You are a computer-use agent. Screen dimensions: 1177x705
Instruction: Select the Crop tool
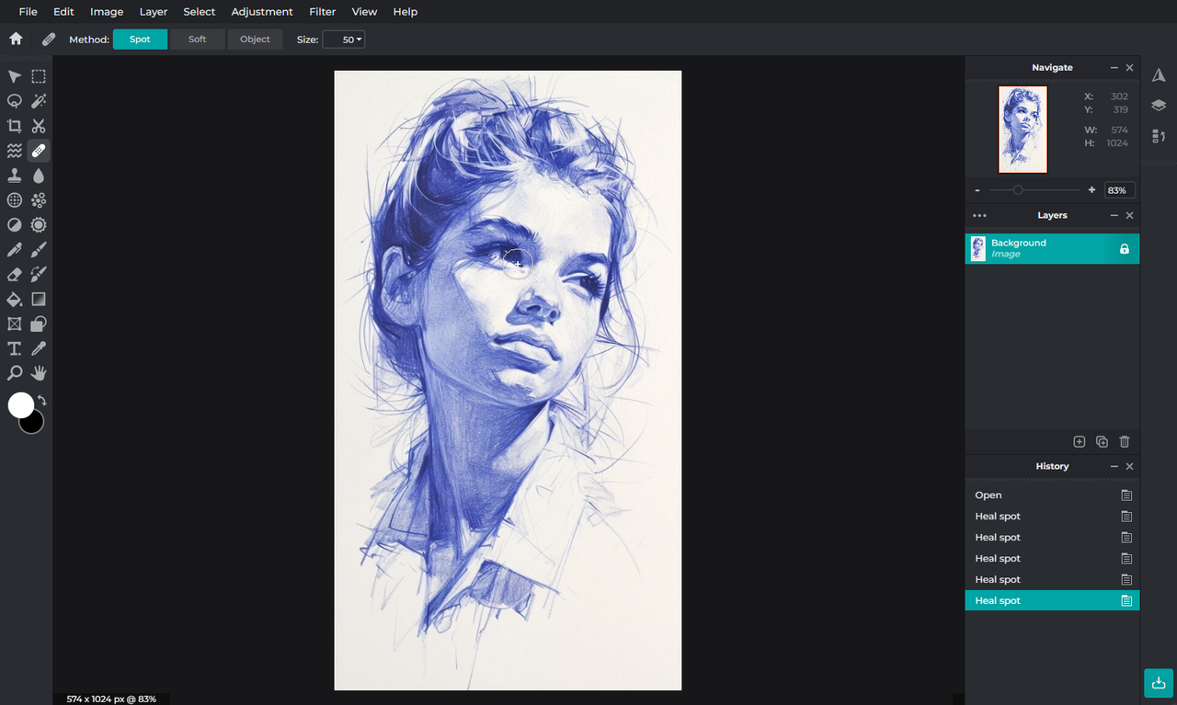(x=13, y=126)
